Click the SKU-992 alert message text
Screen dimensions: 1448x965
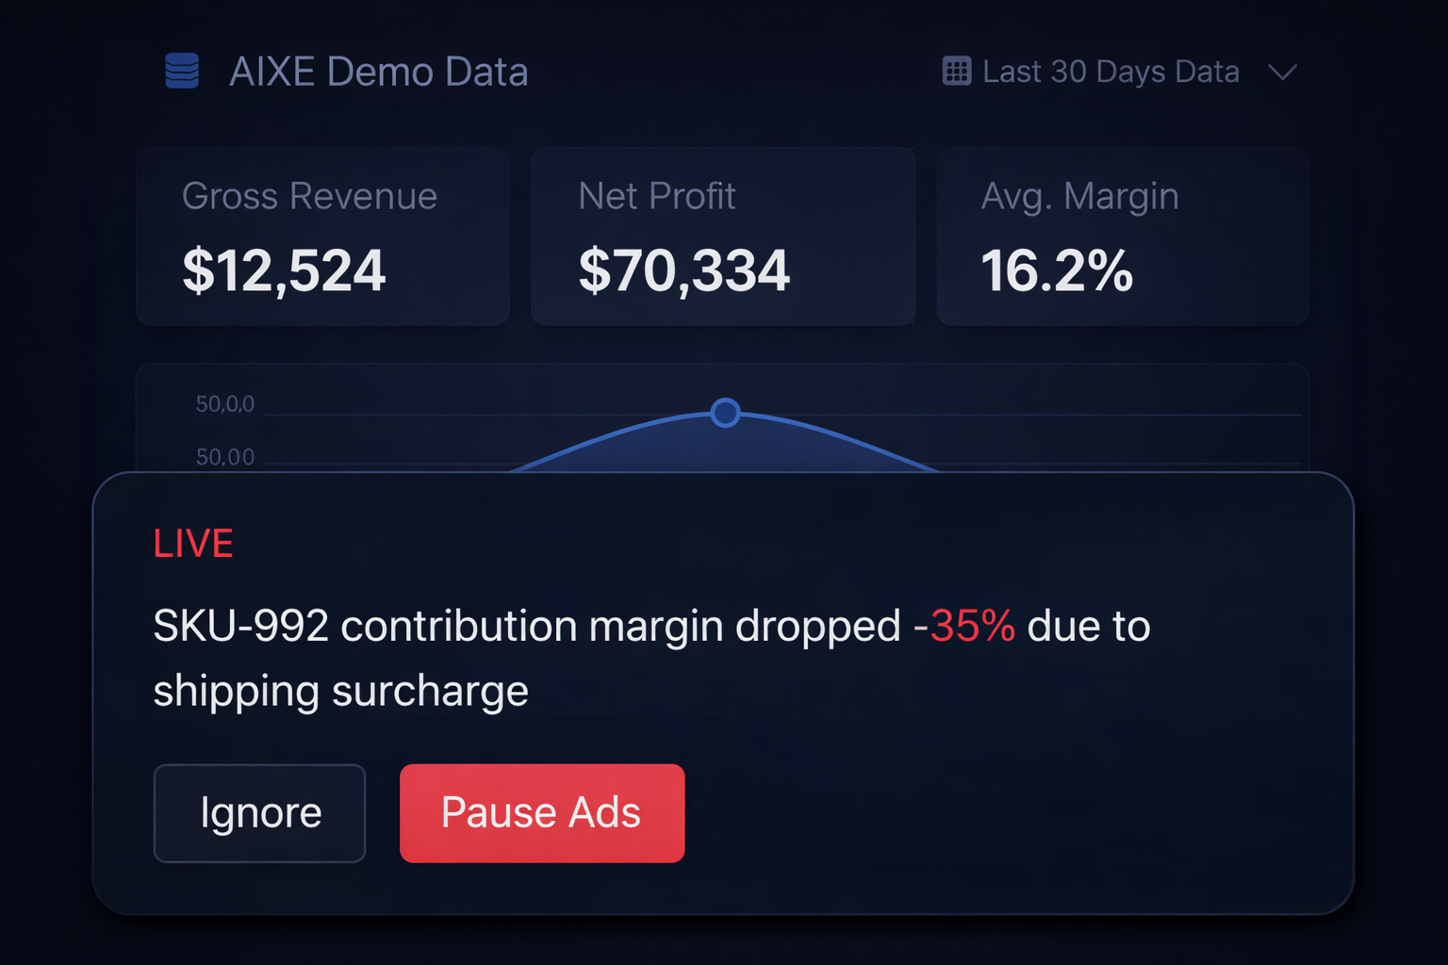[528, 626]
